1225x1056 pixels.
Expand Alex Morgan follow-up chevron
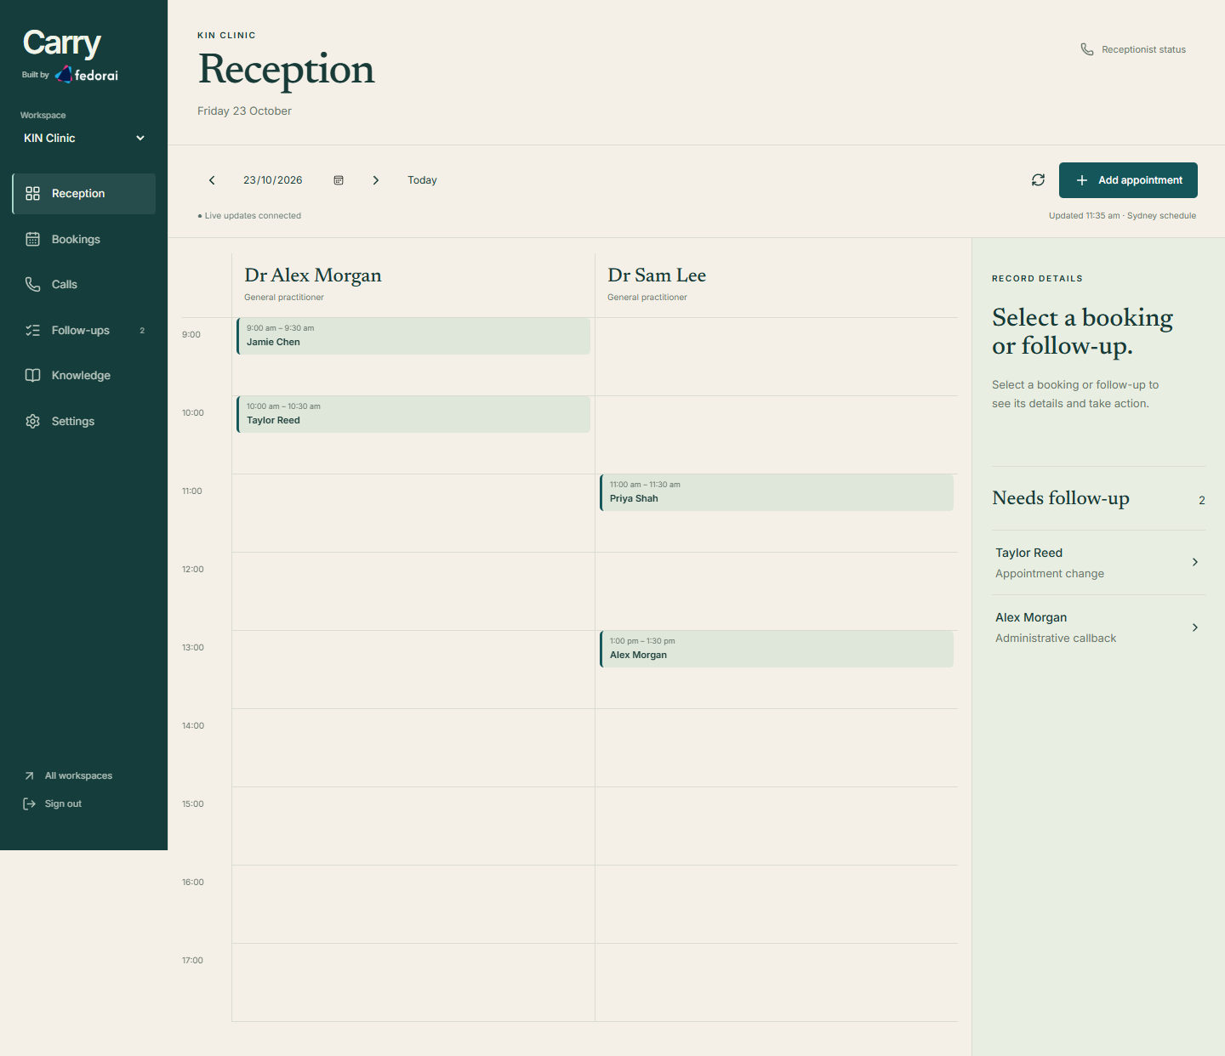tap(1195, 627)
